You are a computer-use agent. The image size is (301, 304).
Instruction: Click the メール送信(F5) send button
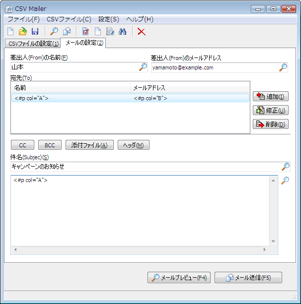pos(248,278)
